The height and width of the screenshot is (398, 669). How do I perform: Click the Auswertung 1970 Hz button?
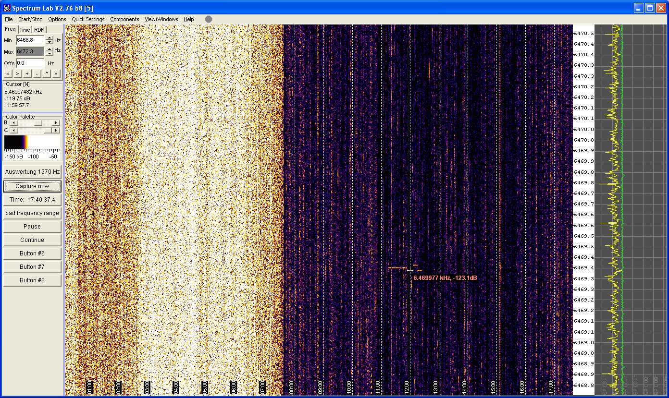click(x=32, y=172)
